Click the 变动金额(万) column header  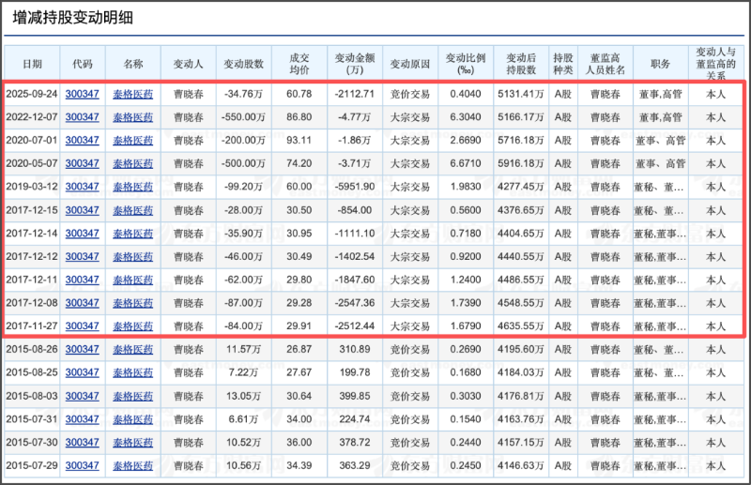point(355,64)
